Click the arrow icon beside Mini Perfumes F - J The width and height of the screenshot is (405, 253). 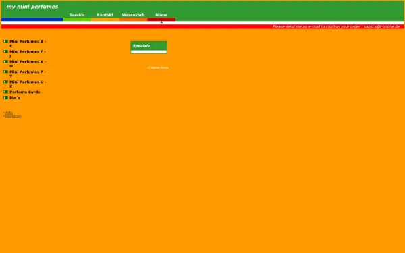pyautogui.click(x=5, y=51)
